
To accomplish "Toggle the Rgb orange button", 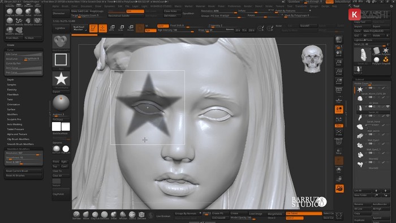I will pyautogui.click(x=150, y=31).
